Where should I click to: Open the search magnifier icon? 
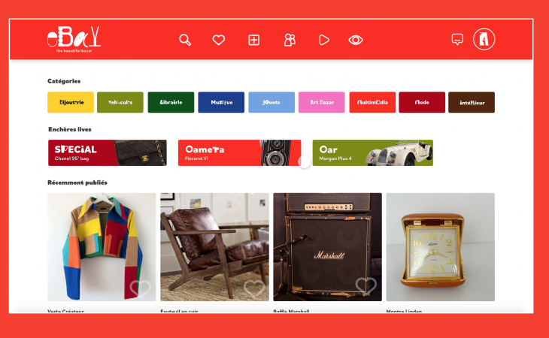click(x=185, y=40)
